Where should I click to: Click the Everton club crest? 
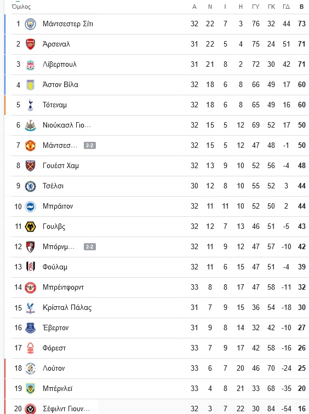pyautogui.click(x=30, y=328)
